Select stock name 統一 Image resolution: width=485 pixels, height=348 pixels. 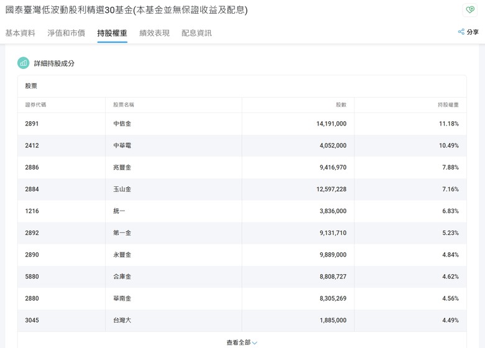[119, 211]
